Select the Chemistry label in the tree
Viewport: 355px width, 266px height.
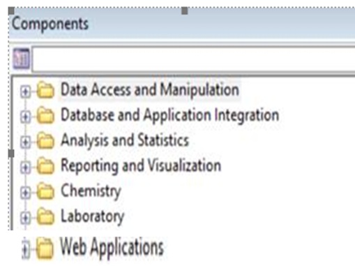(x=91, y=191)
